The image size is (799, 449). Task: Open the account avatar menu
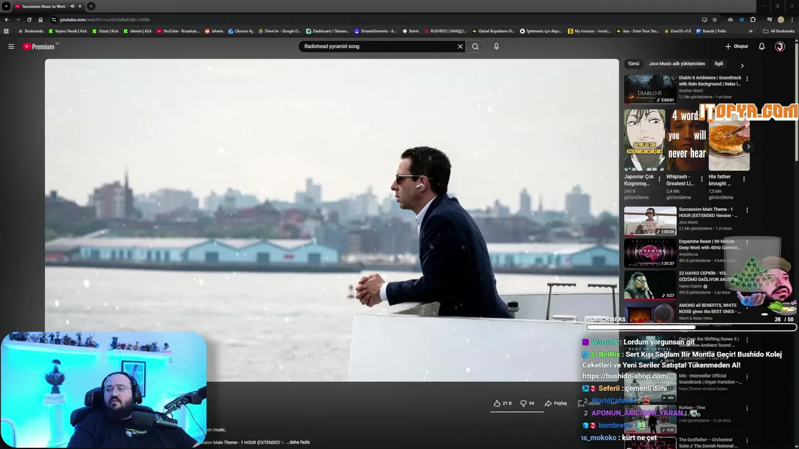coord(780,46)
